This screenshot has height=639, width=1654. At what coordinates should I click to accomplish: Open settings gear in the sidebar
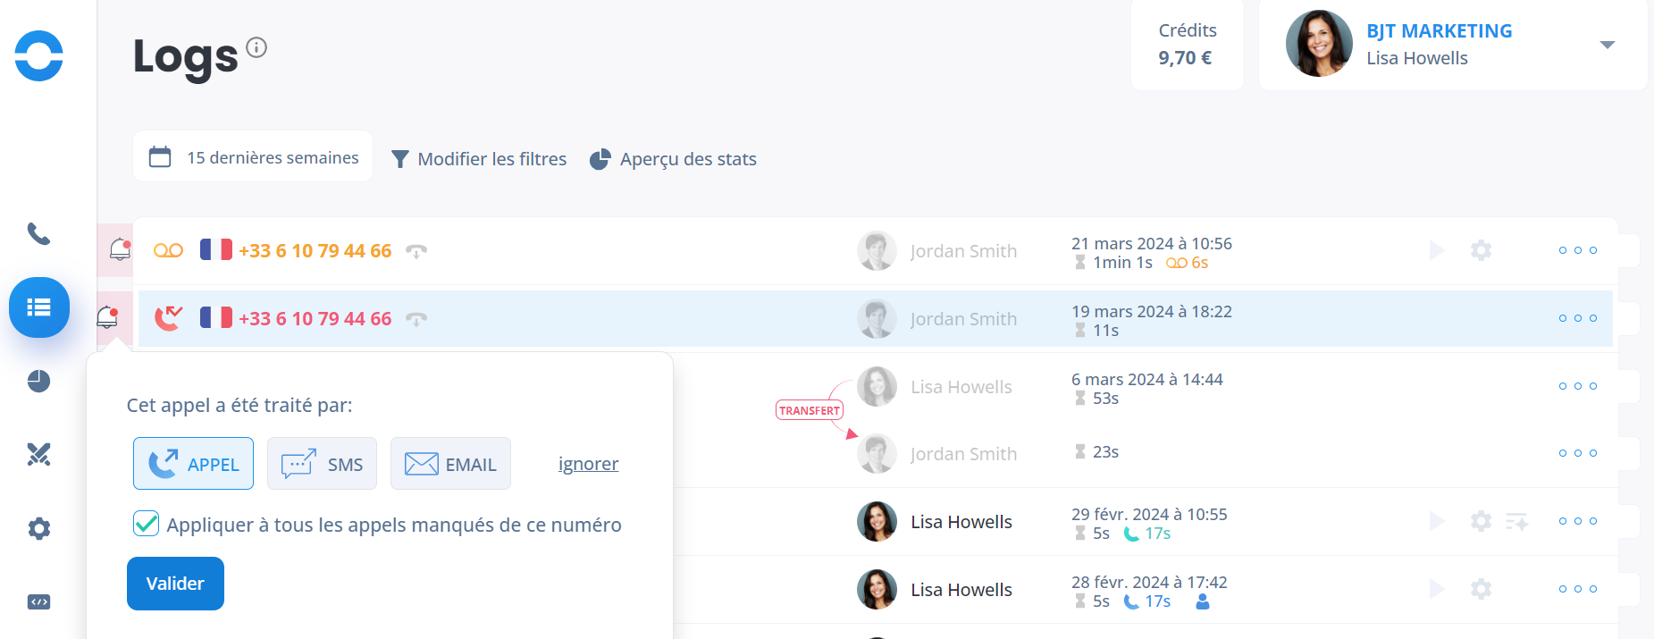(x=38, y=528)
